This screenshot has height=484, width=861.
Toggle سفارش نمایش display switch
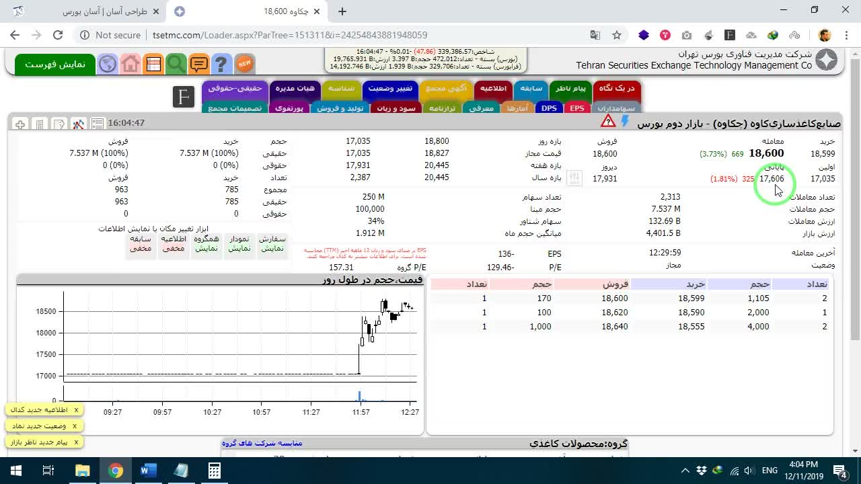tap(272, 243)
